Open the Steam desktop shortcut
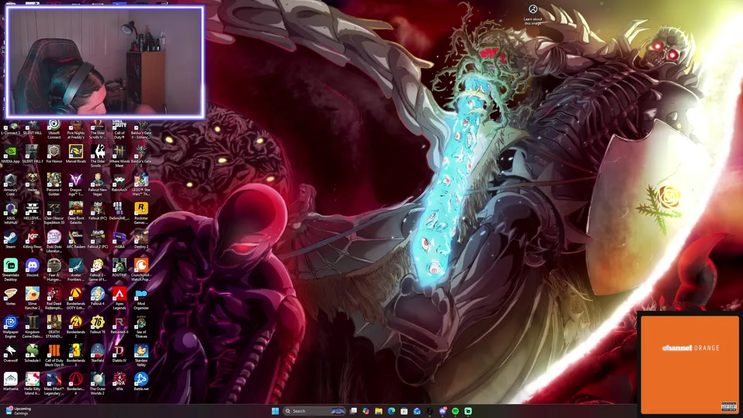743x418 pixels. (10, 240)
